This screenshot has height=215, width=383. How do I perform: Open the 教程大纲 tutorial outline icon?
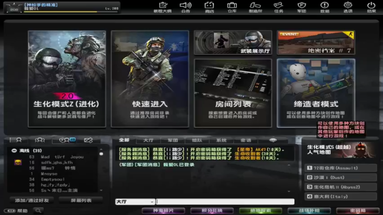coord(162,7)
